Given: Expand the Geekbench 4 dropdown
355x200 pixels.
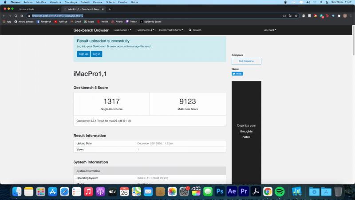Looking at the screenshot, I should coord(145,30).
